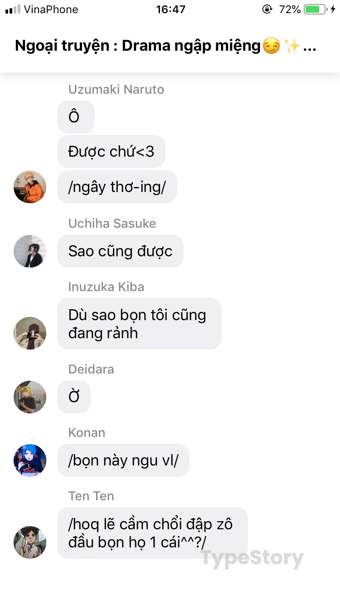Tap Uzumaki Naruto's avatar picture

(30, 187)
